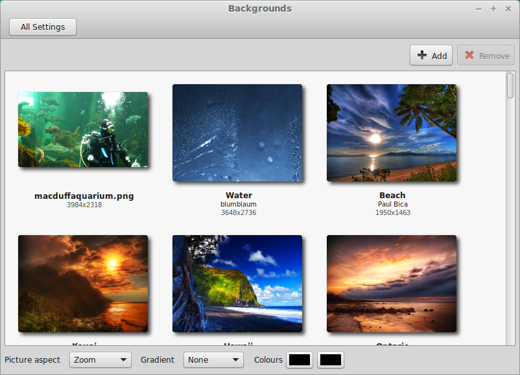Click the 3984x2318 resolution text
Image resolution: width=520 pixels, height=375 pixels.
pos(84,205)
